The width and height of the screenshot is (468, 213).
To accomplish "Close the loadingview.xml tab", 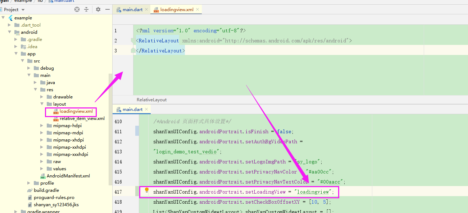I will 197,10.
